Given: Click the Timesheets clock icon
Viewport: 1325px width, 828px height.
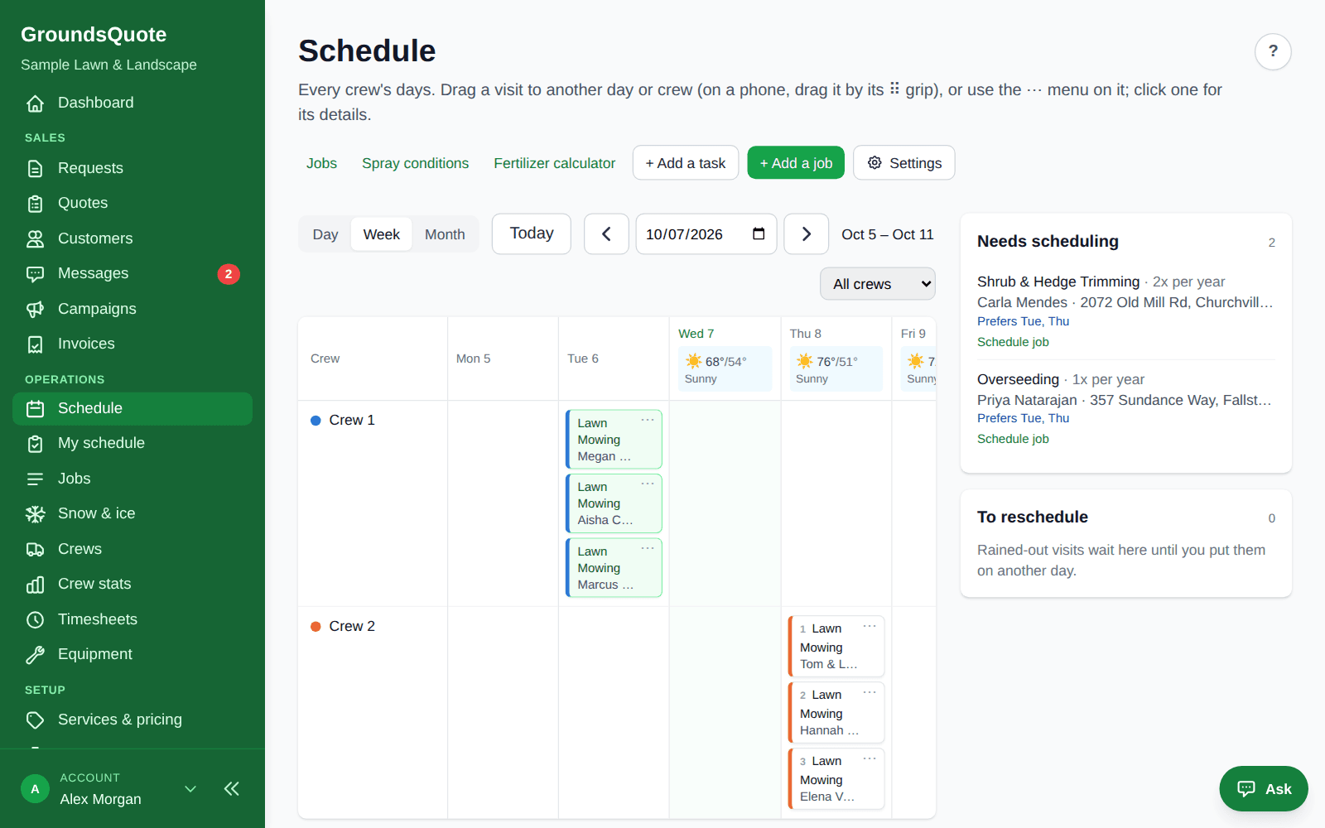Looking at the screenshot, I should pyautogui.click(x=35, y=620).
